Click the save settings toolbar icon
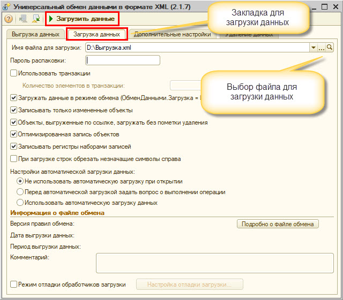Viewport: 343px width, 300px height. tap(36, 19)
